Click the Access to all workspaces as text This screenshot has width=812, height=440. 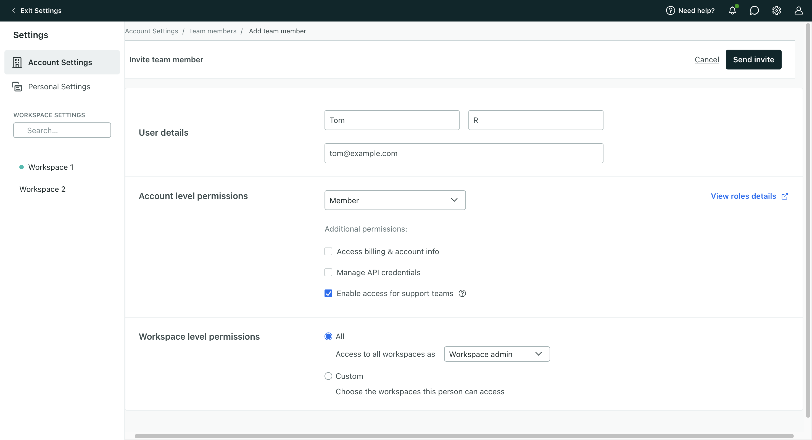tap(385, 354)
